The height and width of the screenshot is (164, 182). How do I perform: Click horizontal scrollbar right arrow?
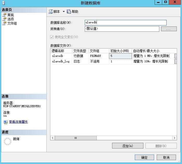[x=174, y=138]
